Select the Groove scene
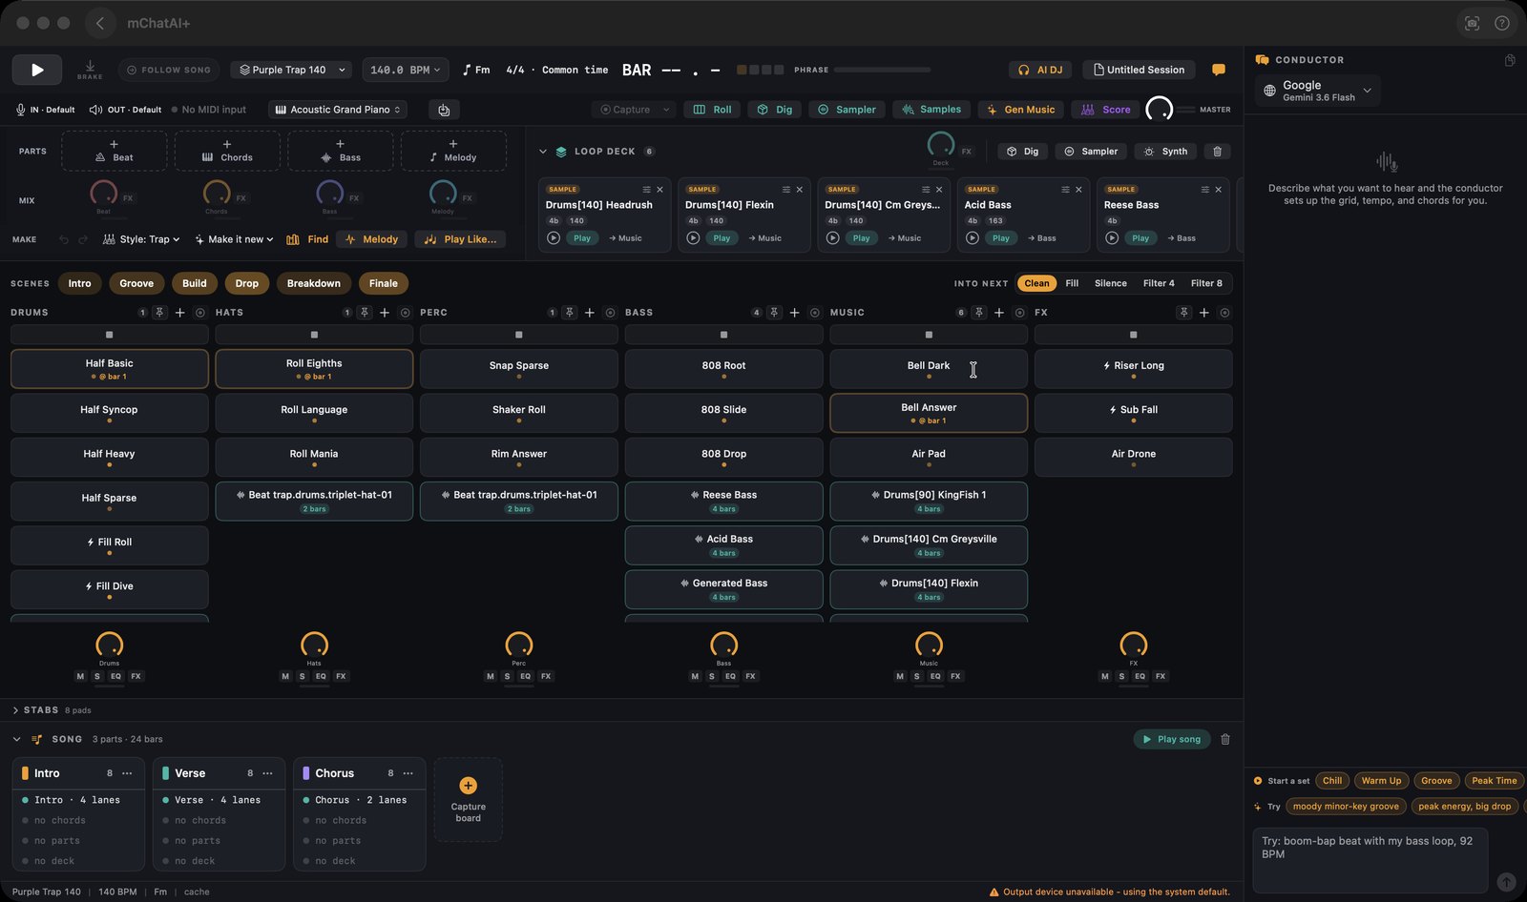The width and height of the screenshot is (1527, 902). (136, 283)
